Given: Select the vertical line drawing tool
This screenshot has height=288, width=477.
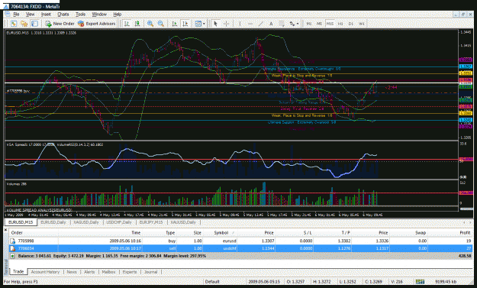Looking at the screenshot, I should tap(240, 24).
